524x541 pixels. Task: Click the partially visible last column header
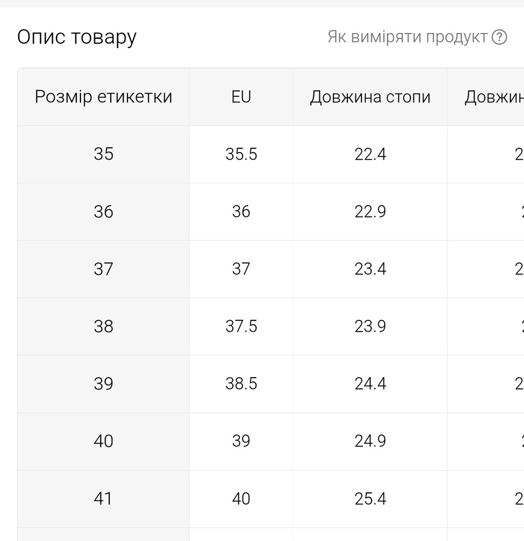click(486, 97)
